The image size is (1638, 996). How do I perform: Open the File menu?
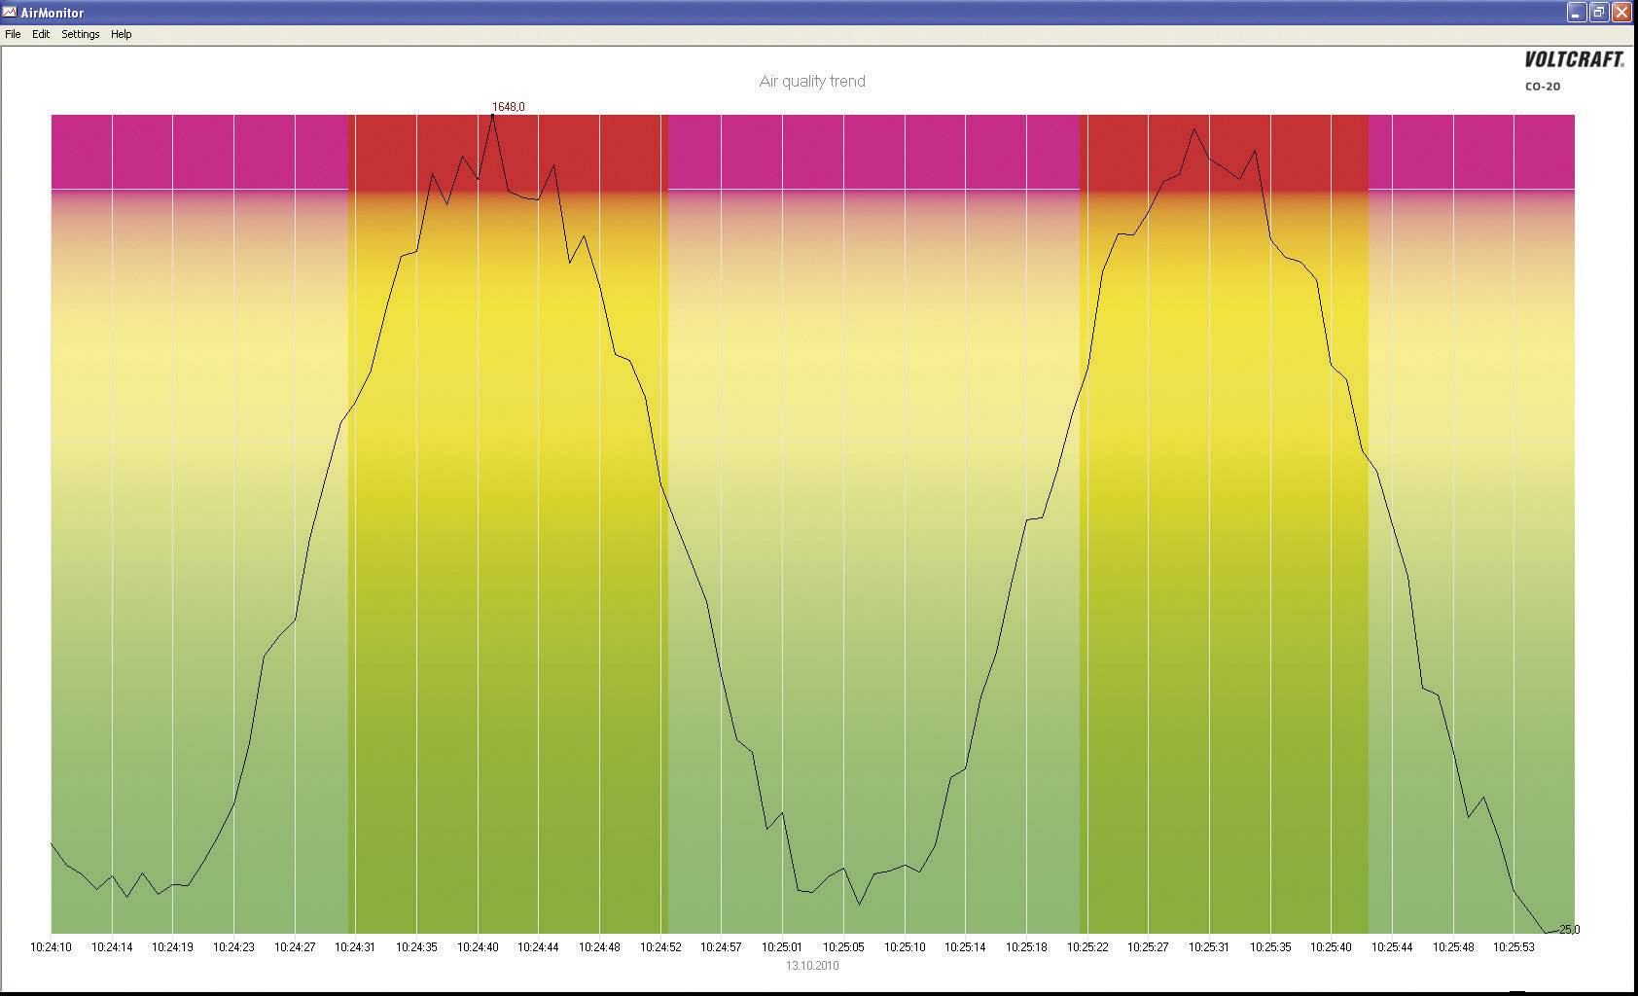click(x=13, y=34)
